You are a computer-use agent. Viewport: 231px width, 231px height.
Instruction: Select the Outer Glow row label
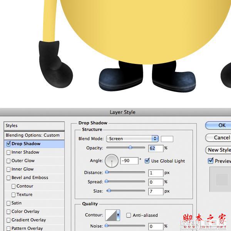pos(23,161)
